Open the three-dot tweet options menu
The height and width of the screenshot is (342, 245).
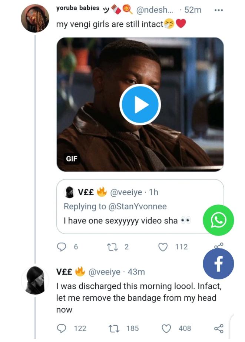219,10
